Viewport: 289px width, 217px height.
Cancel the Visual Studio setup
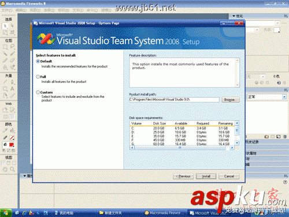[x=229, y=176]
